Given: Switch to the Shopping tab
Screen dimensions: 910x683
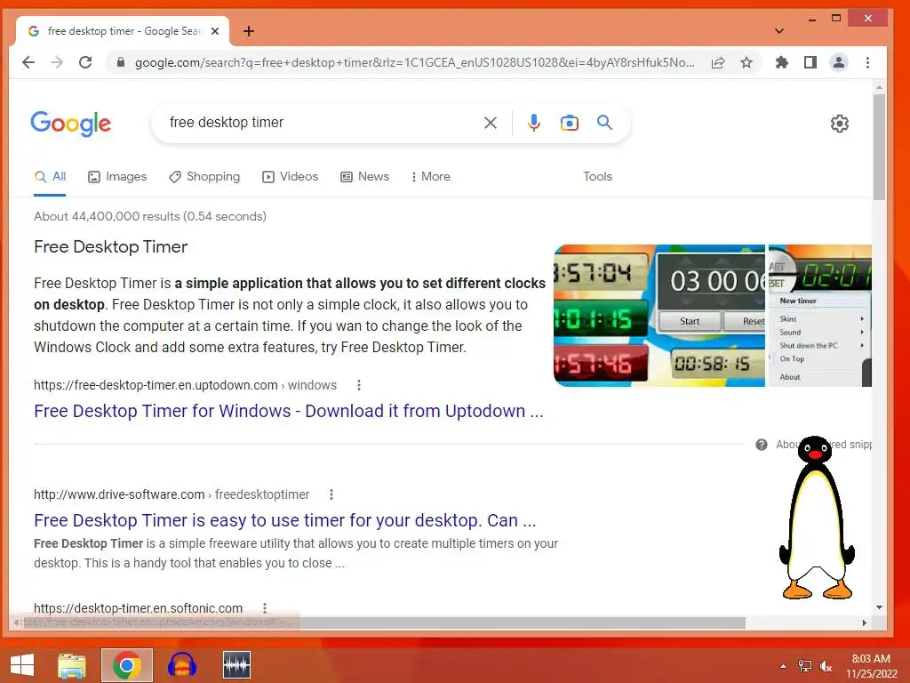Looking at the screenshot, I should click(204, 177).
